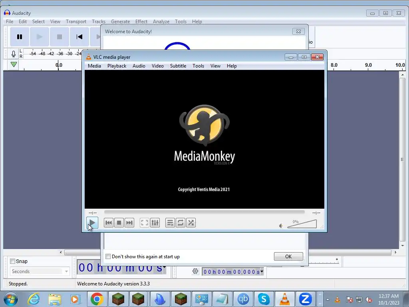Open the VLC Playback menu
The width and height of the screenshot is (409, 307).
click(117, 66)
